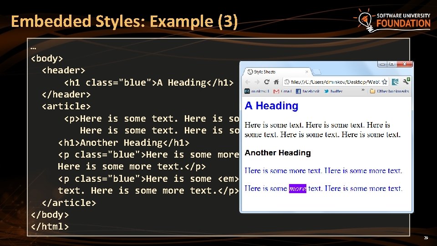The image size is (437, 246).
Task: Click the first blue paragraph under Another Heading
Action: (x=323, y=171)
